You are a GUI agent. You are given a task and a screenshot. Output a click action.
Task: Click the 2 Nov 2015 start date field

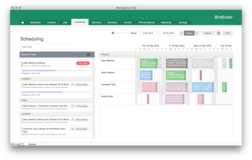click(x=148, y=33)
